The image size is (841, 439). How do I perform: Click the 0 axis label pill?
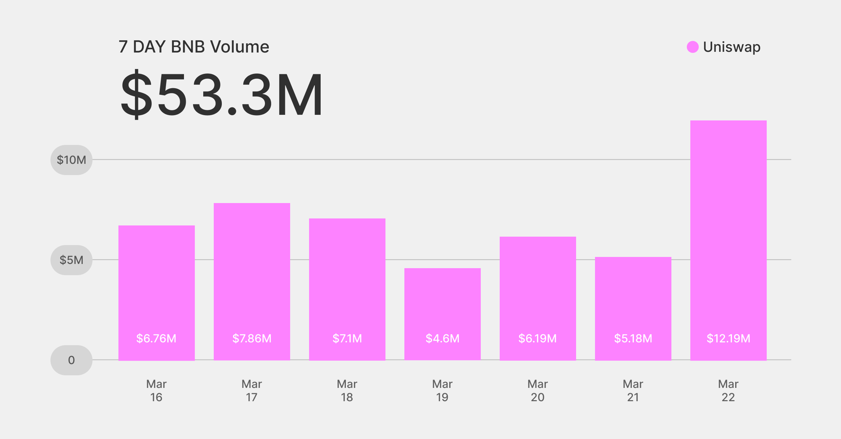point(71,360)
